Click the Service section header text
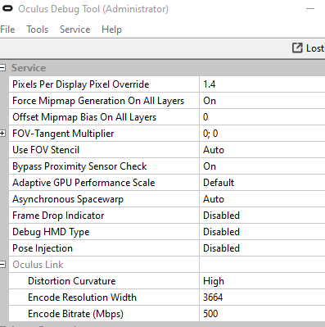The width and height of the screenshot is (325, 327). click(29, 68)
